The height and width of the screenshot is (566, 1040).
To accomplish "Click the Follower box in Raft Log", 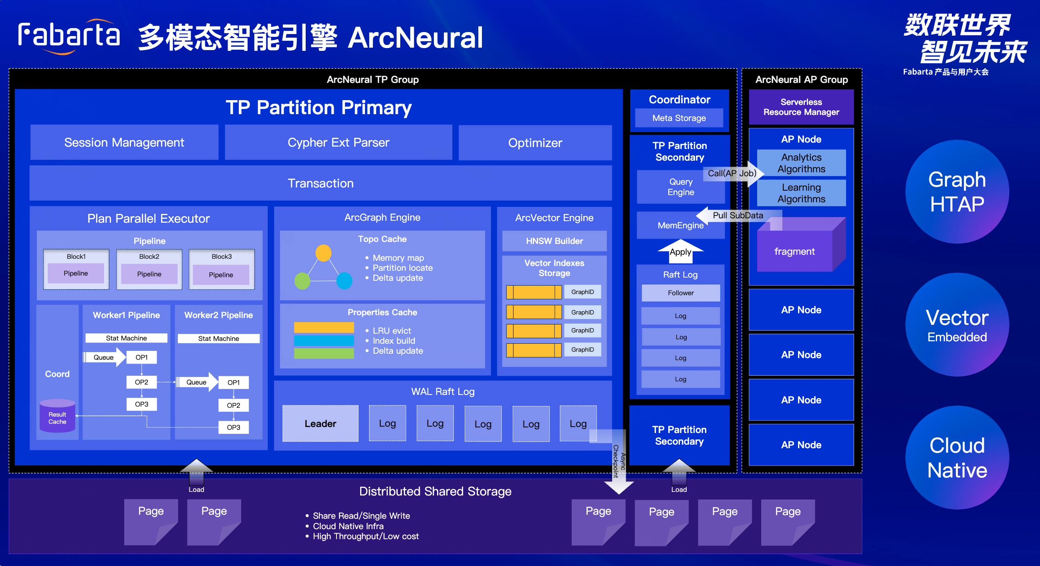I will [x=681, y=293].
